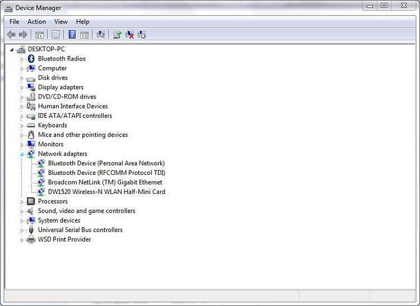Select the Processors chip icon
420x306 pixels.
coord(31,201)
